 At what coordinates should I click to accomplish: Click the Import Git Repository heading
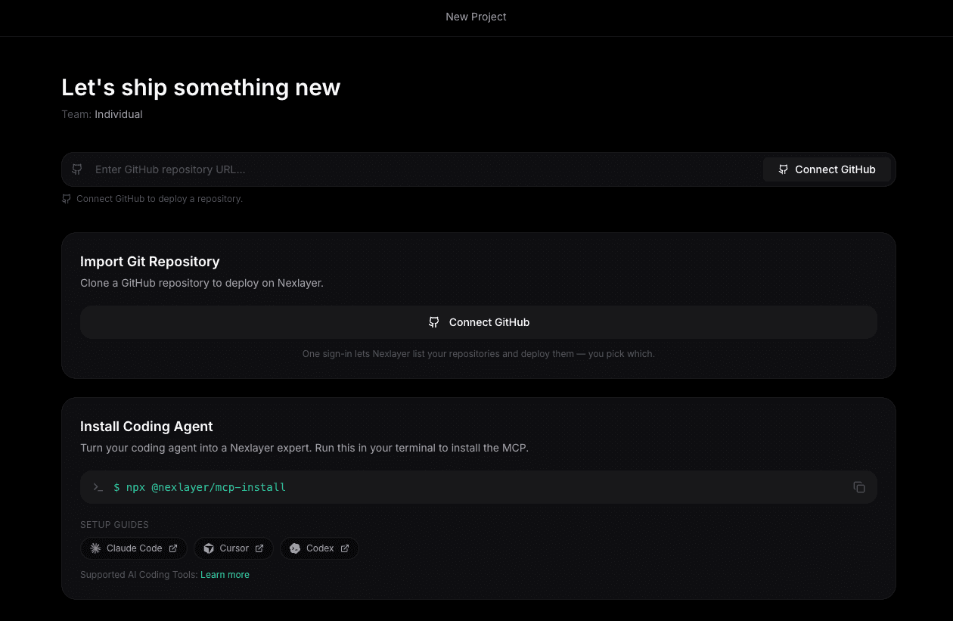tap(150, 262)
